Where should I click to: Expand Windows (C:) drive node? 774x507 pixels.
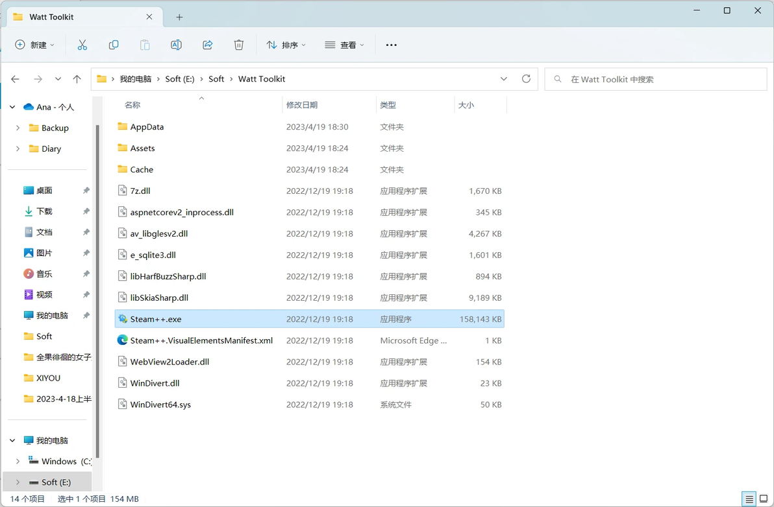18,461
